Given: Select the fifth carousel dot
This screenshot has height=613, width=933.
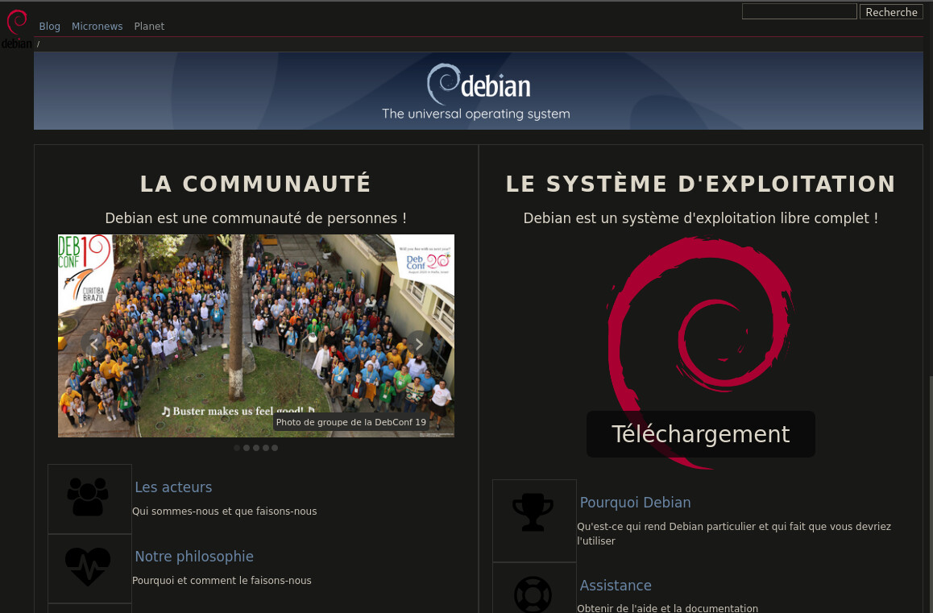Looking at the screenshot, I should tap(275, 448).
